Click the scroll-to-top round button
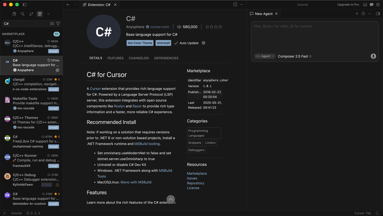 click(171, 199)
